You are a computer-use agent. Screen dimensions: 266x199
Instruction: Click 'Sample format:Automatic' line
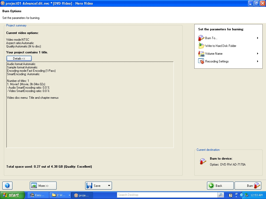click(x=22, y=67)
